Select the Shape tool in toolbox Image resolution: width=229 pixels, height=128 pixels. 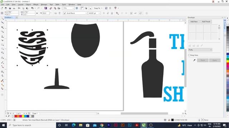pos(2,22)
